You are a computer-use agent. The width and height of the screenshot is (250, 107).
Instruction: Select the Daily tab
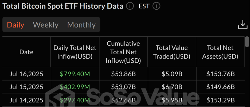click(x=15, y=25)
